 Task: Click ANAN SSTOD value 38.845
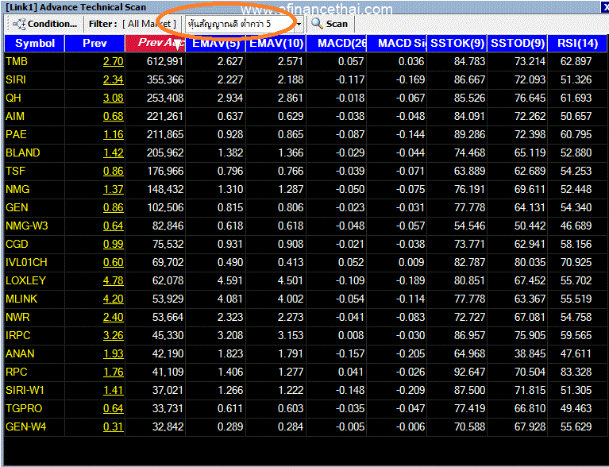pyautogui.click(x=530, y=353)
